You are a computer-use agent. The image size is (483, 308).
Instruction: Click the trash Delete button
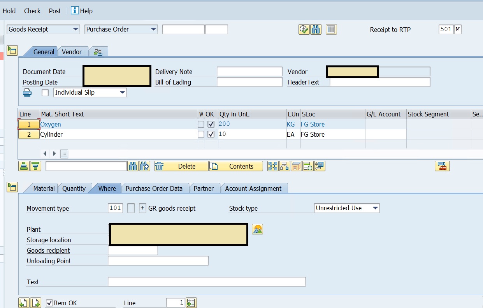(x=181, y=166)
